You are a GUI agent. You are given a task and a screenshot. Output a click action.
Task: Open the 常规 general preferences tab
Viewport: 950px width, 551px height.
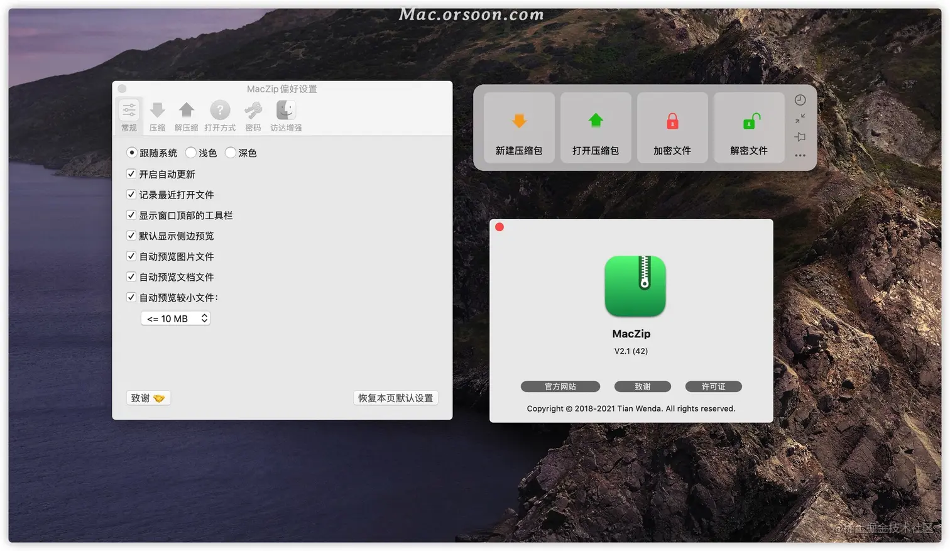(x=129, y=116)
